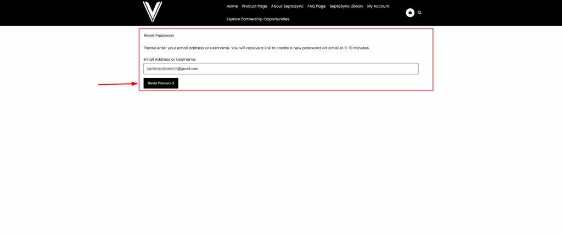Click the red arrow pointing at the button
562x237 pixels.
[117, 84]
